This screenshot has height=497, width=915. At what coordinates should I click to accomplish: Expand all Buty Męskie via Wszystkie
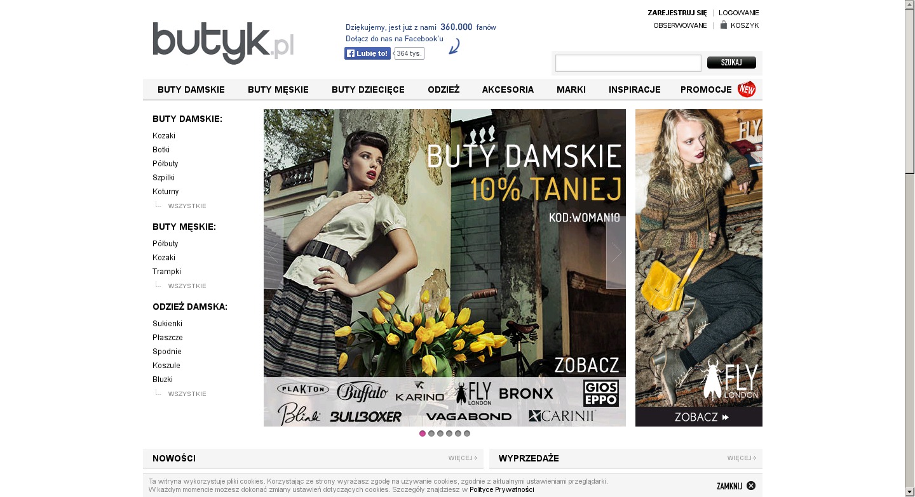(187, 286)
